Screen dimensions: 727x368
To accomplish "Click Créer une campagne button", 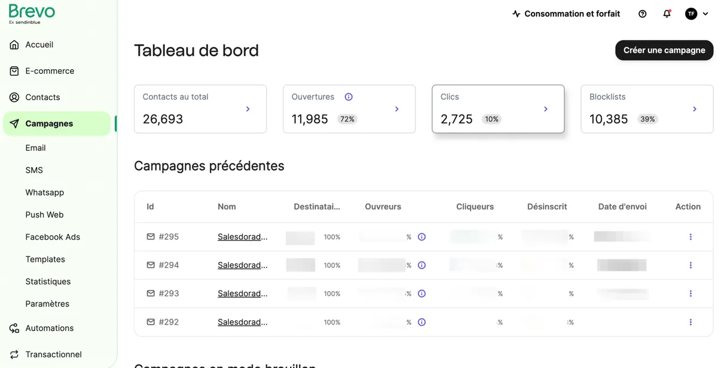I will (x=664, y=50).
